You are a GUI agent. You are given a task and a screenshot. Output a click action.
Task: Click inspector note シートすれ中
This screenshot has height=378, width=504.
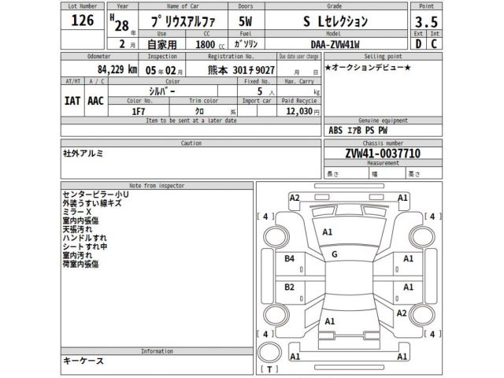(85, 246)
